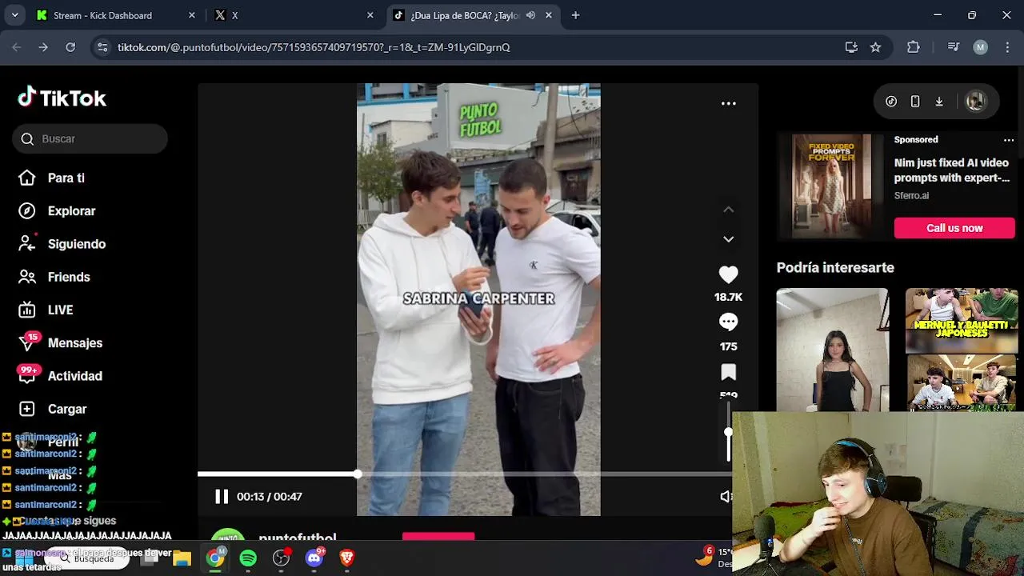Save the video with the bookmark icon

[x=728, y=372]
